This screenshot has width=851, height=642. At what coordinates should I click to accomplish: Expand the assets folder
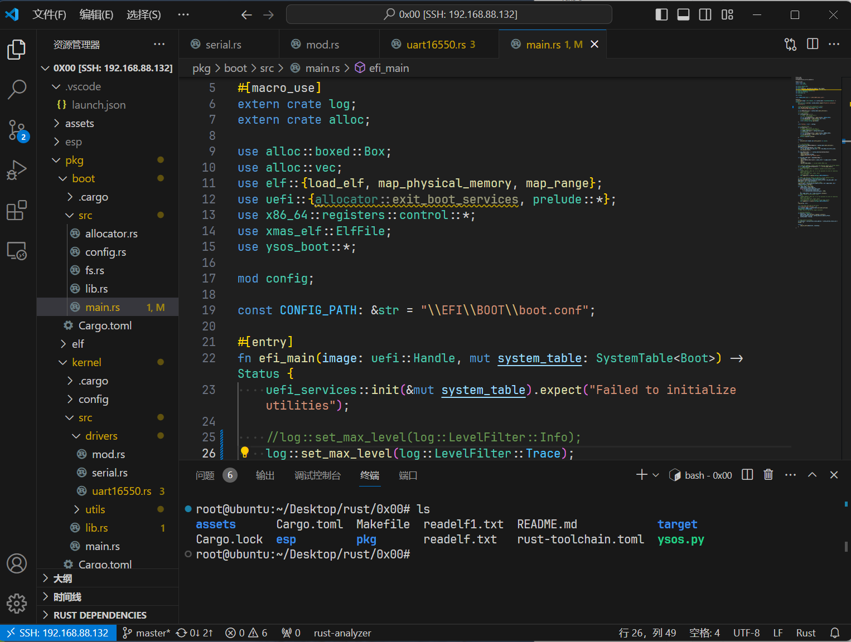point(108,123)
